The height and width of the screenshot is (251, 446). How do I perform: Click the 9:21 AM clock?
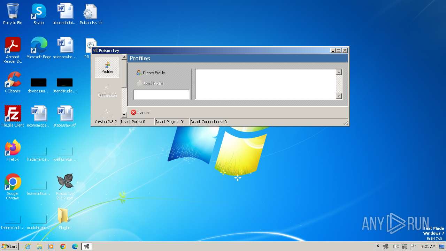tap(428, 246)
